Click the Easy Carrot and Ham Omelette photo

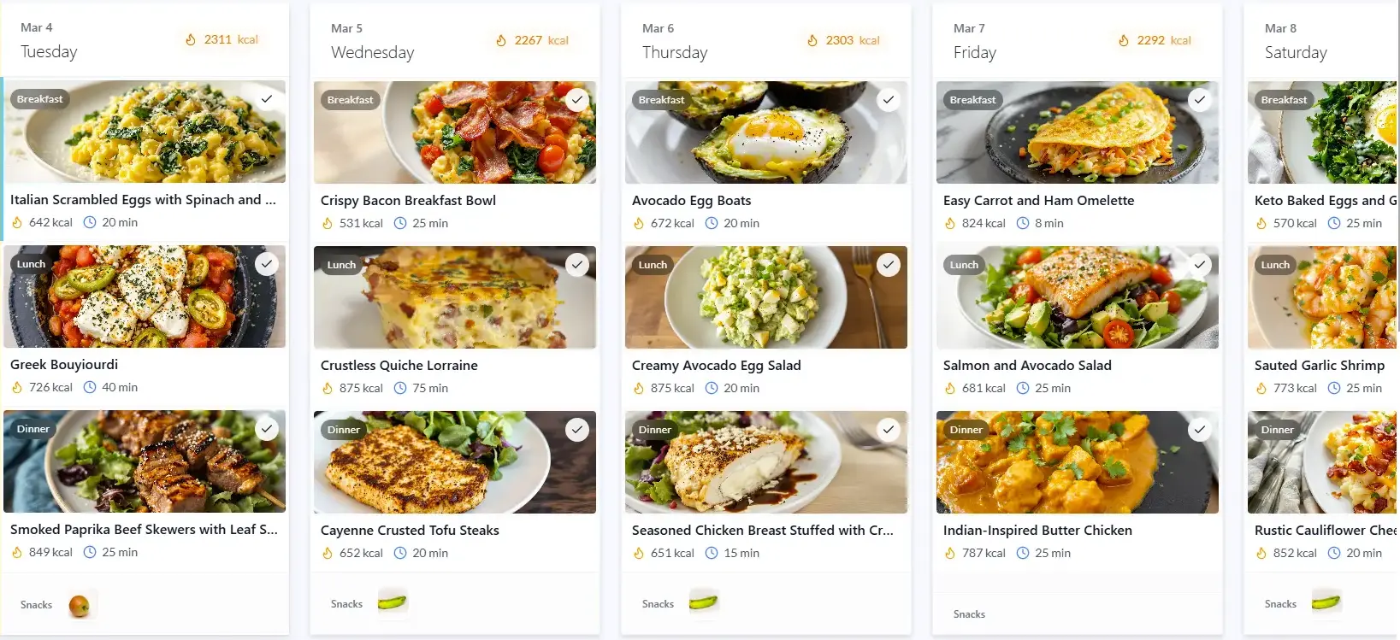point(1077,133)
